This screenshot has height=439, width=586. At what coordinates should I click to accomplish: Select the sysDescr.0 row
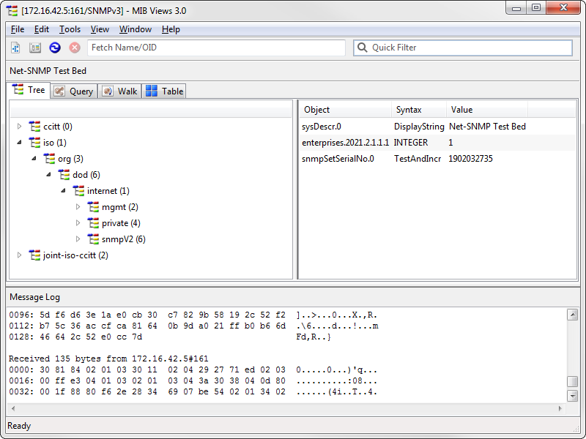[438, 127]
